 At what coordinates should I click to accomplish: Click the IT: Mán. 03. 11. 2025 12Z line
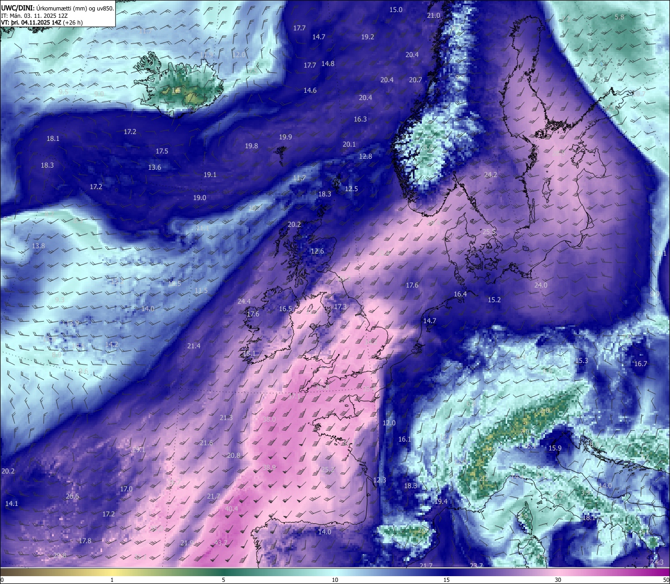35,16
